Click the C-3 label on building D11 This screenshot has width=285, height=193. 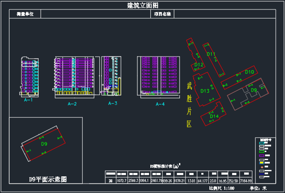click(207, 45)
